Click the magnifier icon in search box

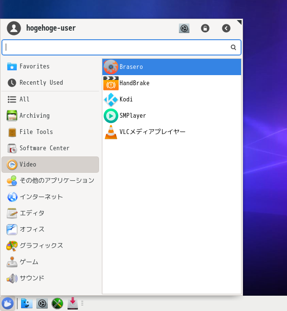click(x=233, y=47)
